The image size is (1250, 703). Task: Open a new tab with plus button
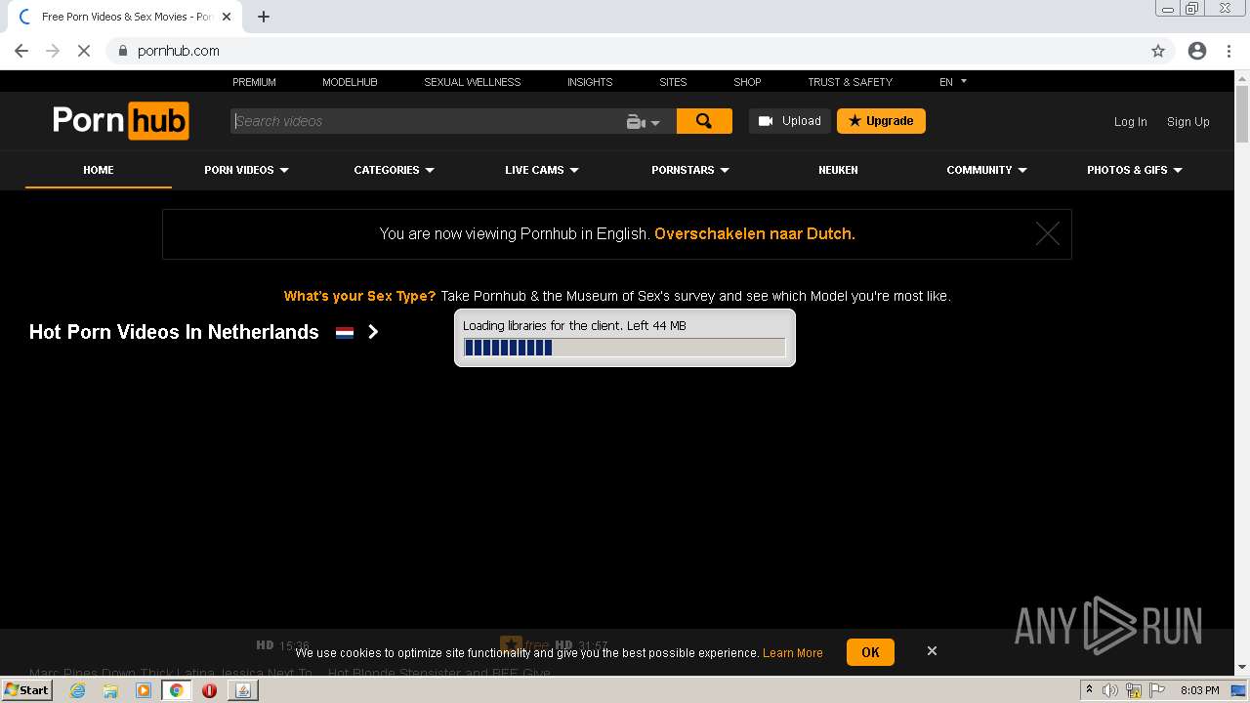[264, 17]
